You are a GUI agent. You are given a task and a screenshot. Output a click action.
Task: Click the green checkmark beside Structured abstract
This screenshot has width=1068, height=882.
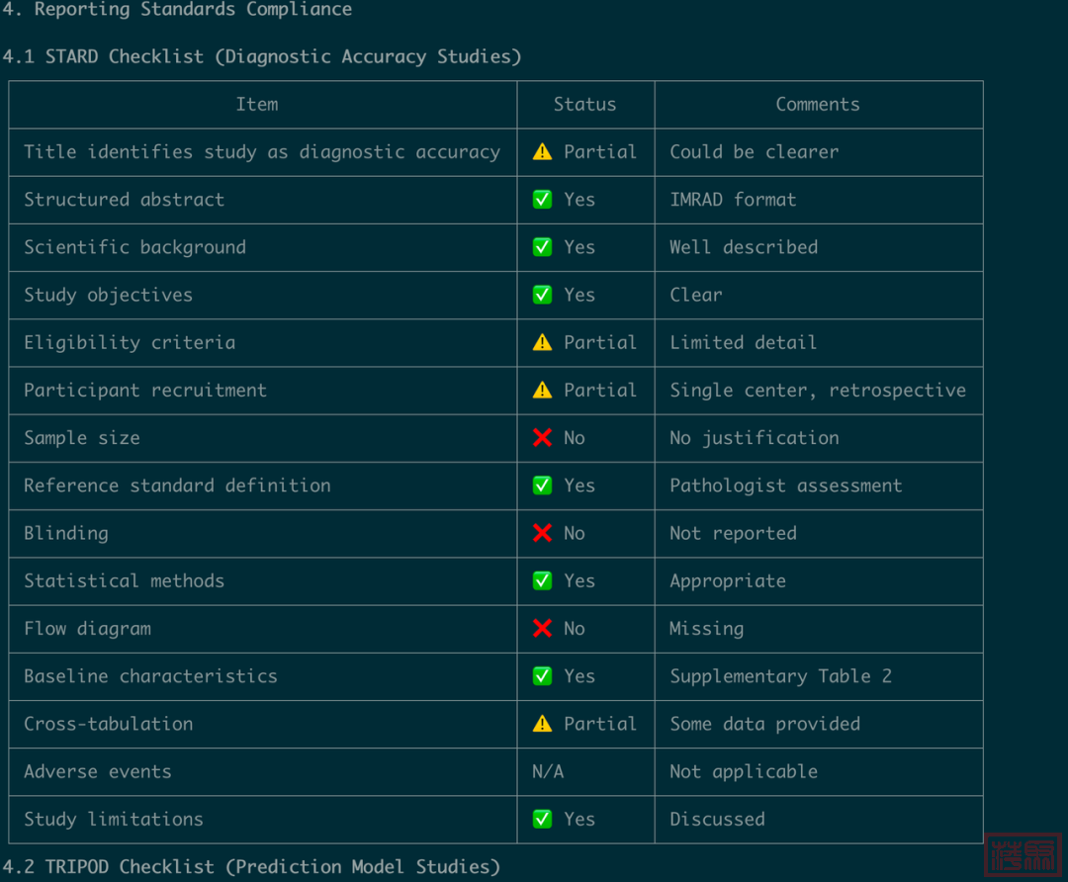click(542, 200)
